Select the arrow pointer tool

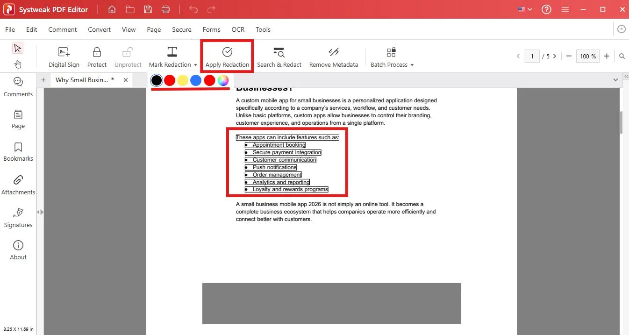[17, 48]
